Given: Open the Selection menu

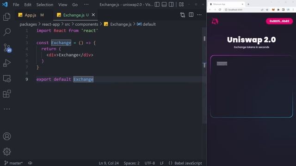Looking at the screenshot, I should pyautogui.click(x=45, y=5).
